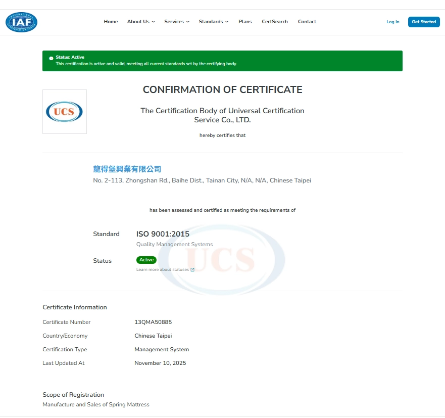
Task: Open the Contact page
Action: click(x=307, y=22)
